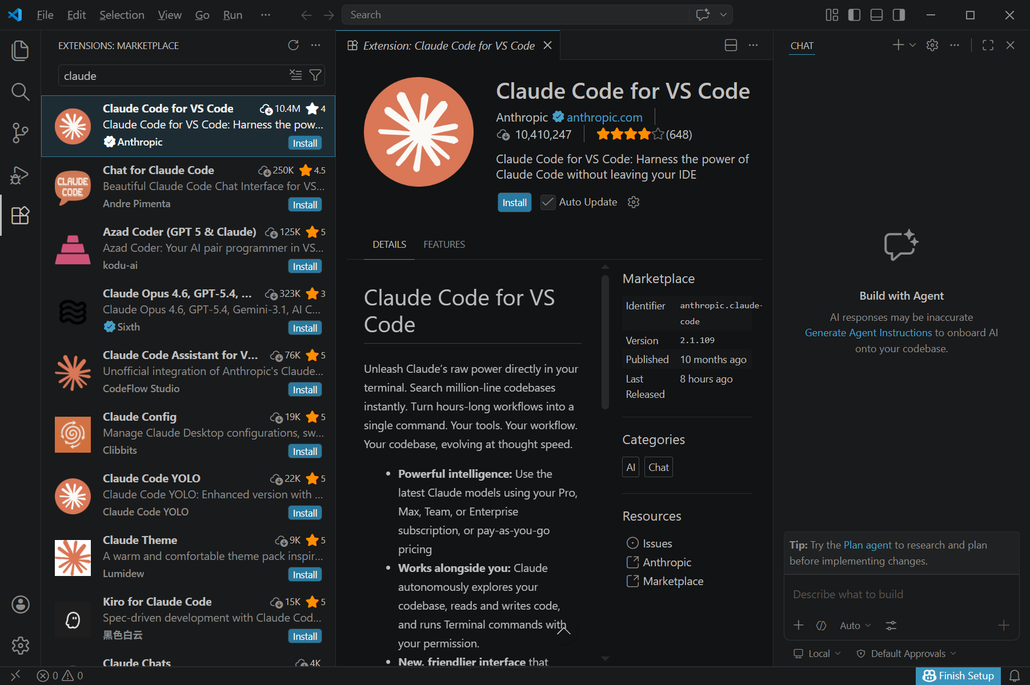
Task: Open the anthropic.com publisher link
Action: click(x=604, y=117)
